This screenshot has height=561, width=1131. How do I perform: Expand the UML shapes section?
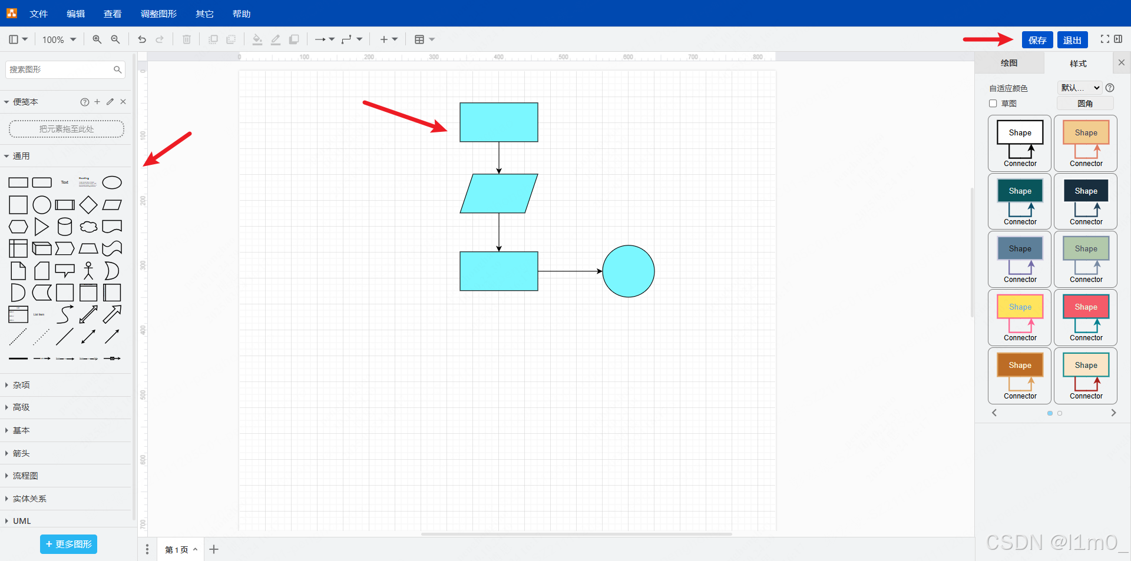coord(66,521)
